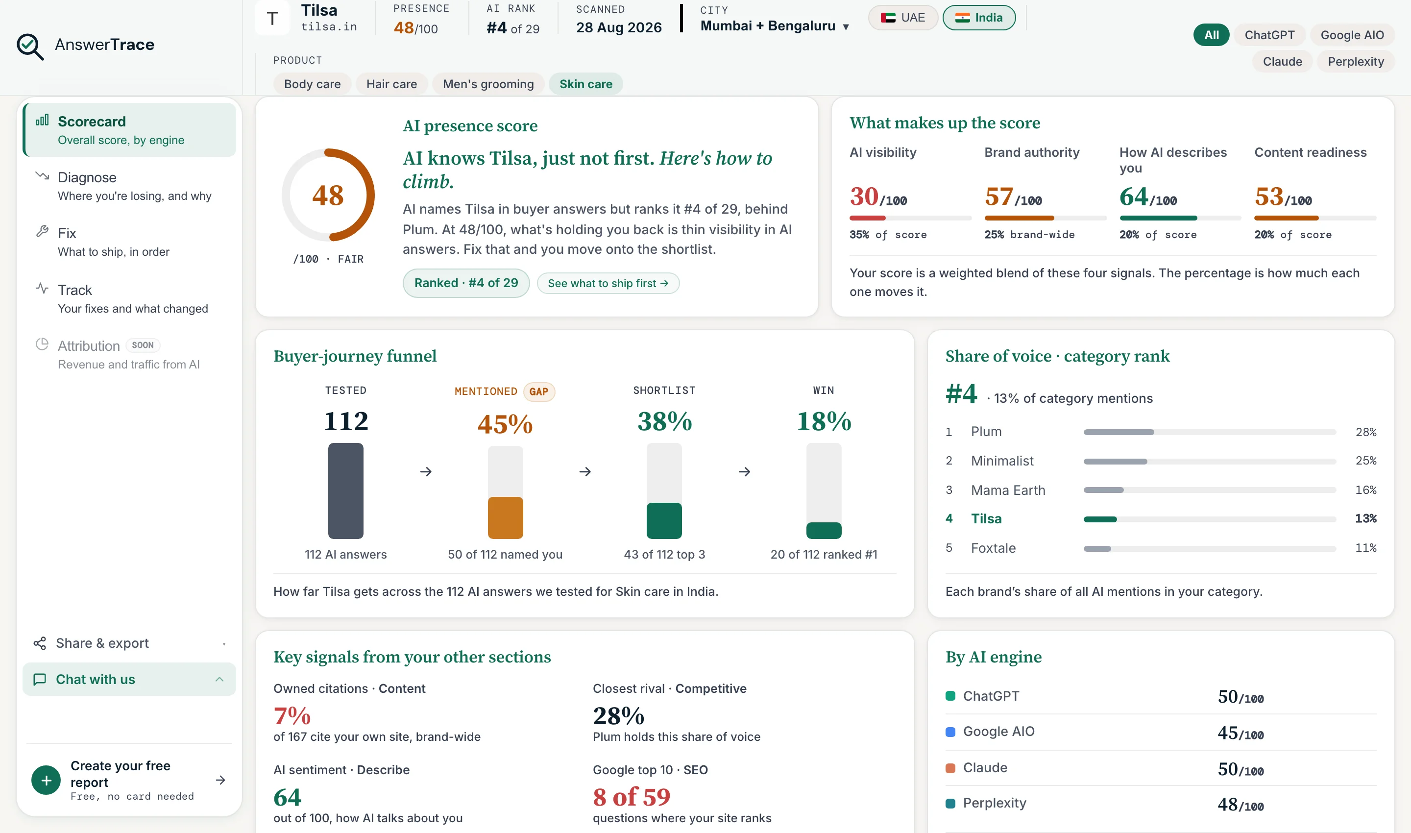Click the Share & export share icon
The width and height of the screenshot is (1411, 833).
(40, 643)
